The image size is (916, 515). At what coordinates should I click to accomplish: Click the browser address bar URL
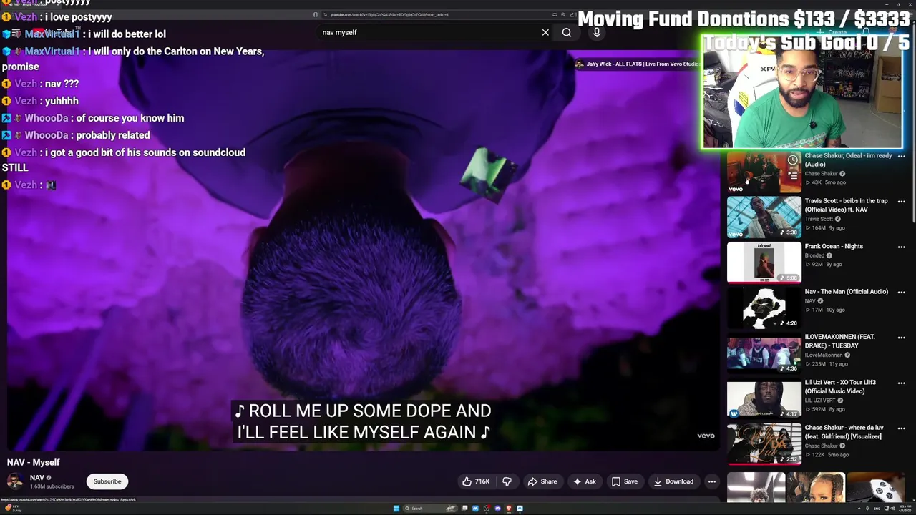pos(390,14)
